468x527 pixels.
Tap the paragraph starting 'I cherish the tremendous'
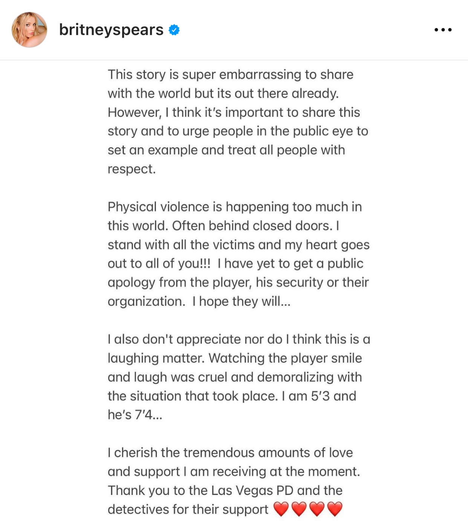pos(234,481)
